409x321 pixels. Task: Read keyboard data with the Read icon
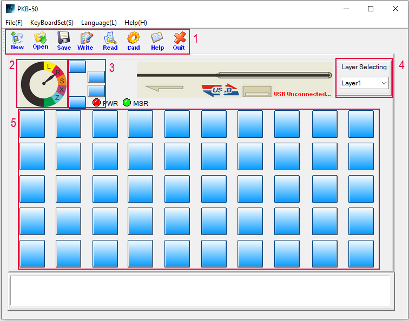tap(110, 41)
